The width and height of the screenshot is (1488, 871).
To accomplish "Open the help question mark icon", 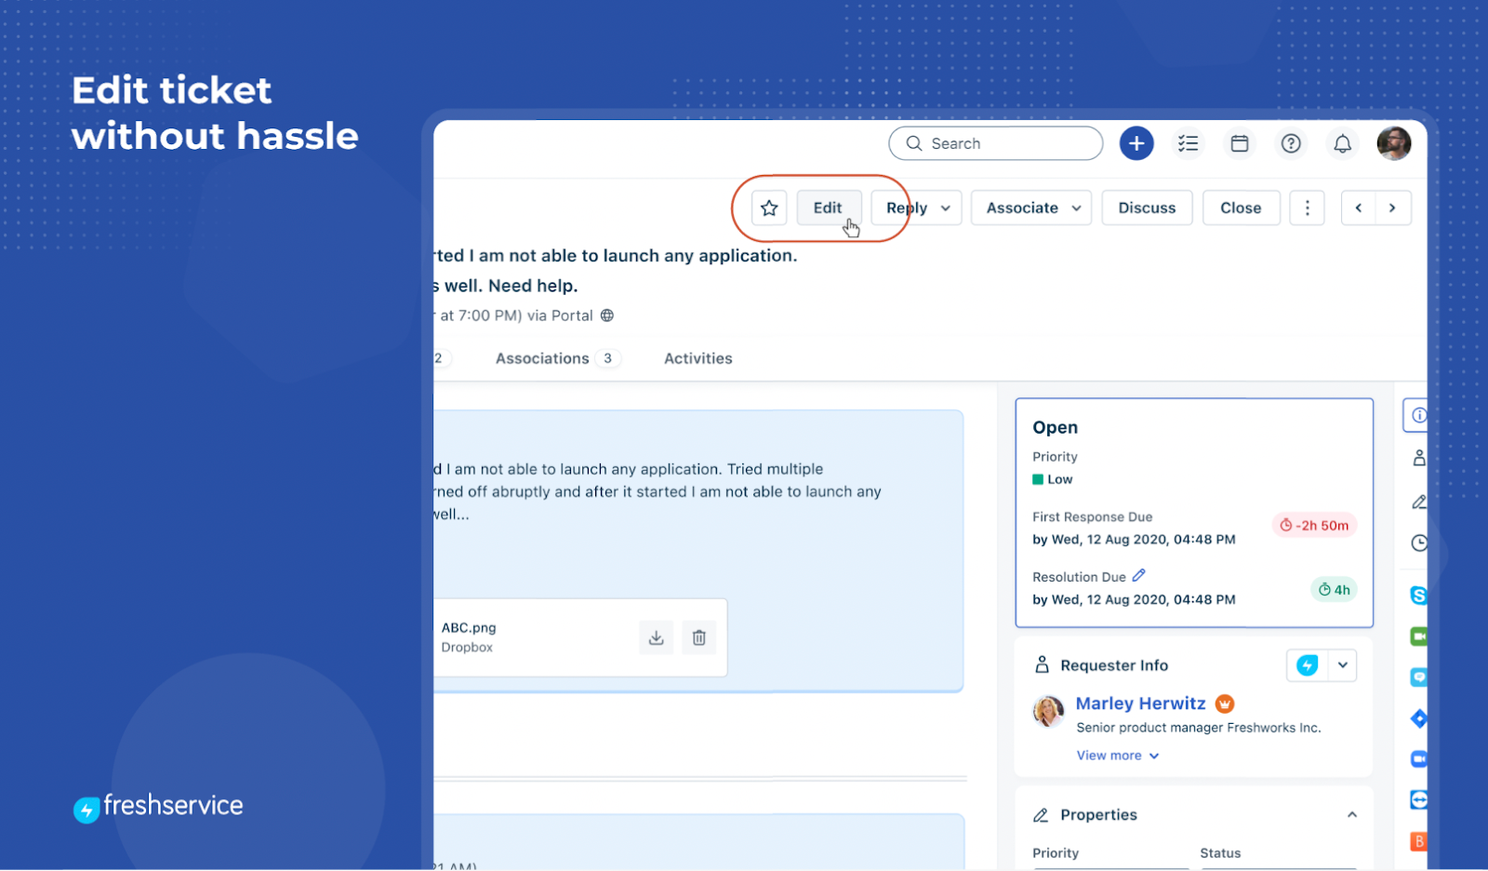I will pos(1291,143).
